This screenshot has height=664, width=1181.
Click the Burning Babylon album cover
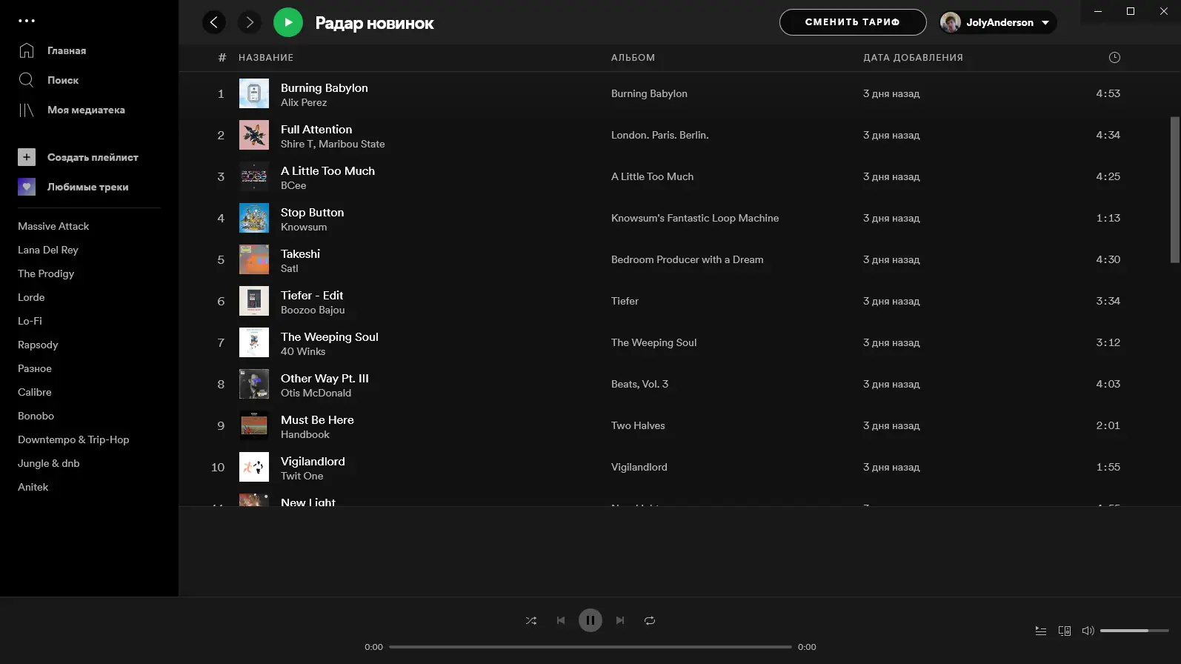pos(254,93)
